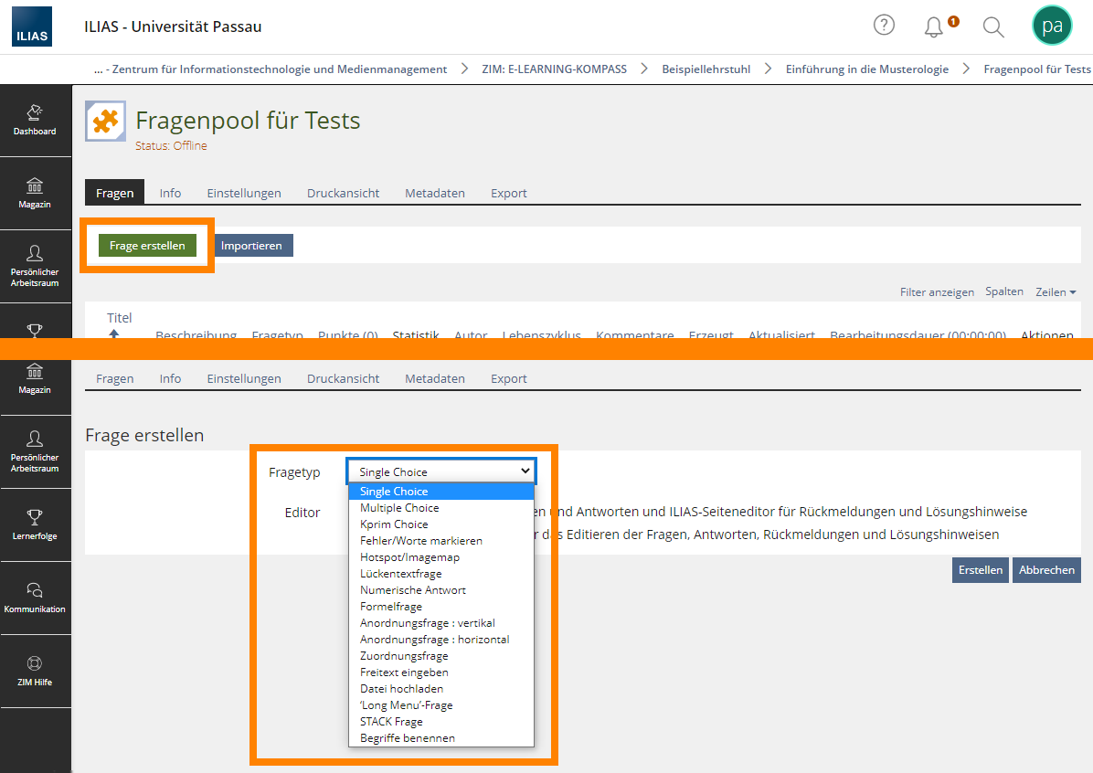
Task: Choose 'Long Menu'-Frage option
Action: (441, 705)
